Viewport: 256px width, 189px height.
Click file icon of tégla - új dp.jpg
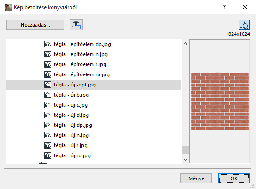(48, 125)
